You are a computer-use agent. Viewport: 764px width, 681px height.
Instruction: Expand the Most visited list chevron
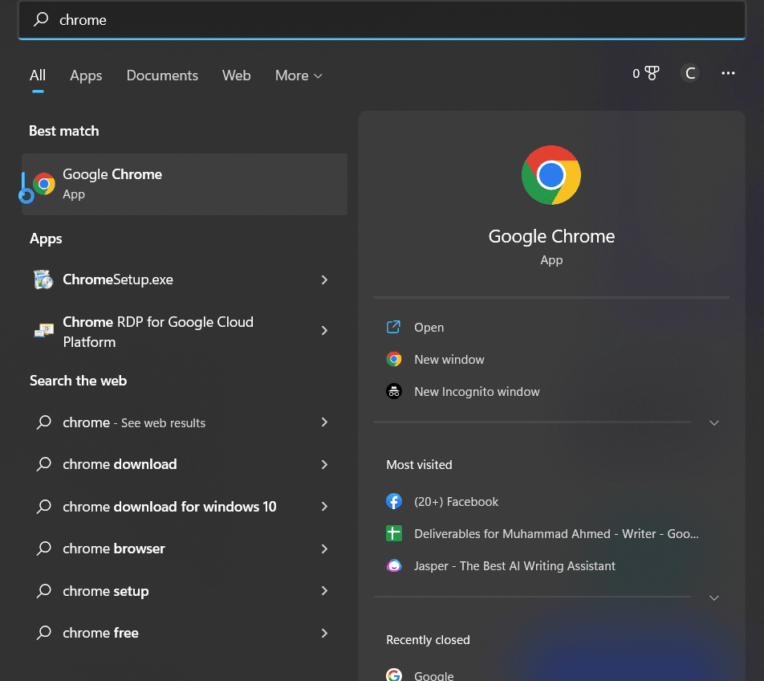click(x=714, y=597)
